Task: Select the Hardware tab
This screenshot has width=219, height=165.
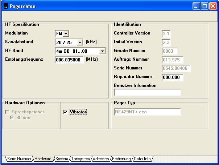Action: pyautogui.click(x=43, y=159)
